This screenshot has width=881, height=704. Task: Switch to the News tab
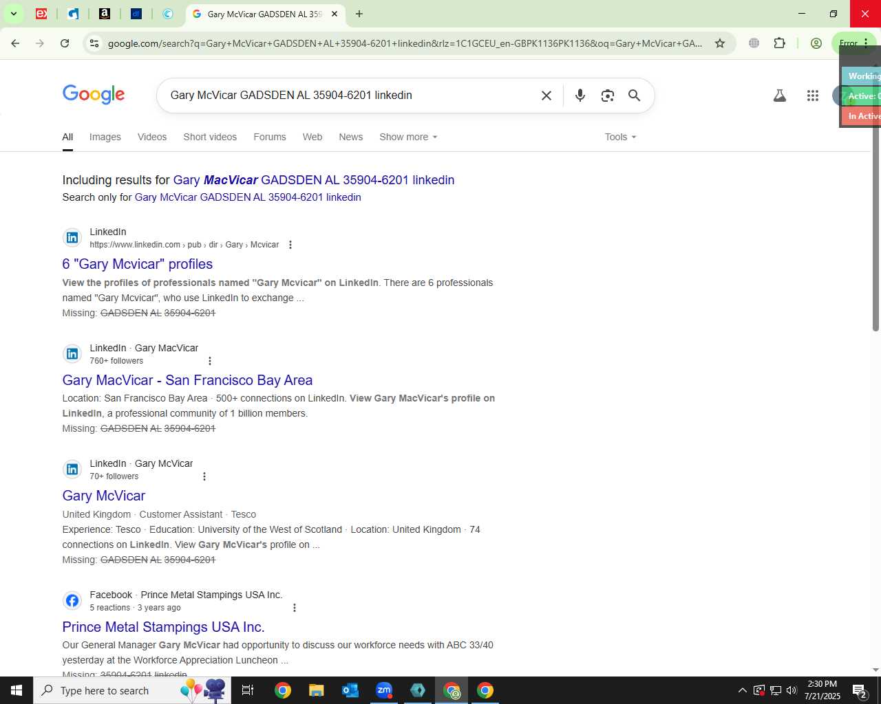pyautogui.click(x=351, y=137)
